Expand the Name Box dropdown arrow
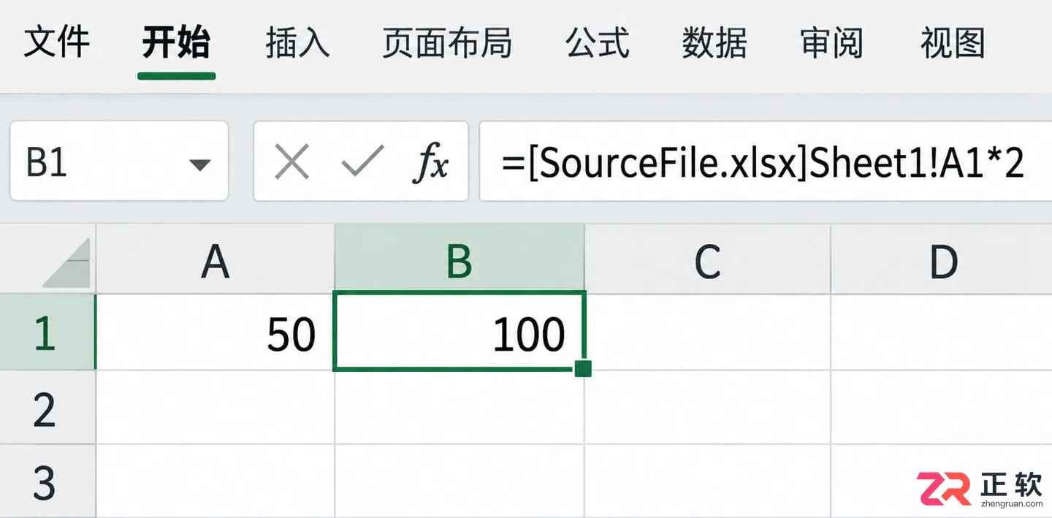1052x518 pixels. [x=199, y=164]
